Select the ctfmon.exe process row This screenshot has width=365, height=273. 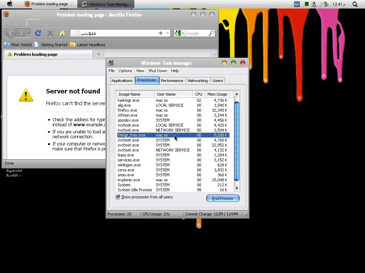(173, 115)
